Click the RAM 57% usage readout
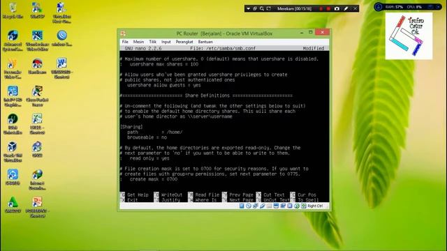Image resolution: width=447 pixels, height=251 pixels. 394,7
